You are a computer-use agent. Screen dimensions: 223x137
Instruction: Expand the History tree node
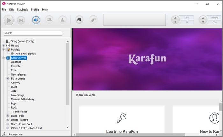[x=4, y=45]
